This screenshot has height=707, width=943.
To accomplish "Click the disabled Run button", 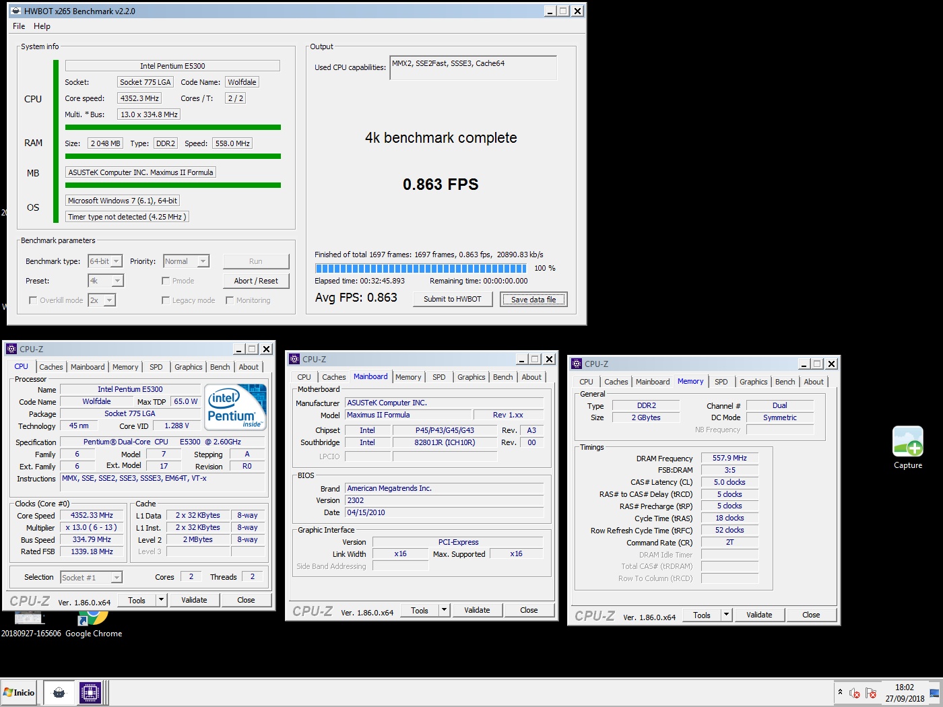I will pyautogui.click(x=256, y=261).
